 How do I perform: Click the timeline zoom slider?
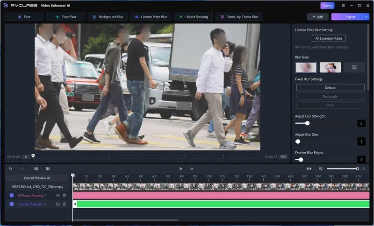click(x=343, y=169)
